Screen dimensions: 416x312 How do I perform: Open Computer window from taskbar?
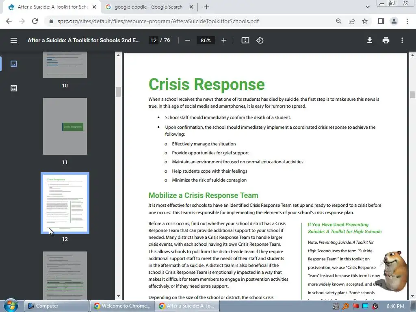click(x=56, y=306)
